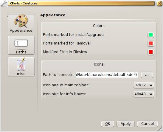Click the 'KPorts - Configure' title bar
This screenshot has width=163, height=132.
(81, 4)
